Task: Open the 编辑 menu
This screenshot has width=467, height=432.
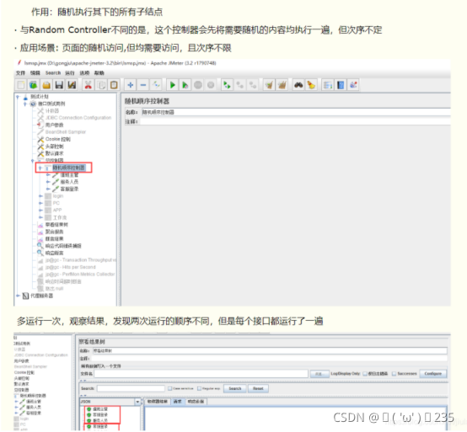Action: pos(35,73)
